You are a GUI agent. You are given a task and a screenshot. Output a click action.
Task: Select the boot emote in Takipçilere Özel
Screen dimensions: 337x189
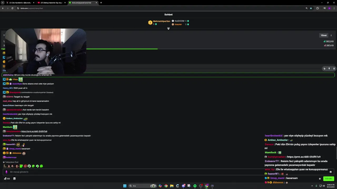[5, 166]
